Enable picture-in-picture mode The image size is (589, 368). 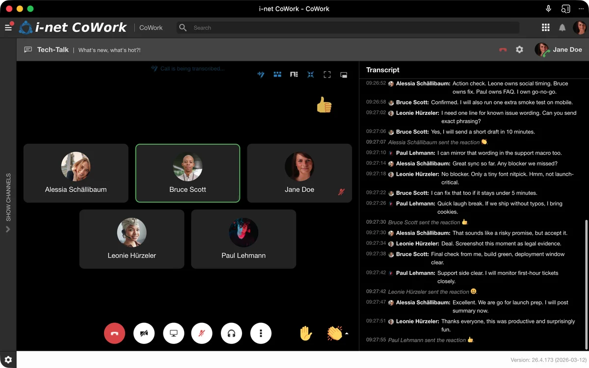[344, 75]
